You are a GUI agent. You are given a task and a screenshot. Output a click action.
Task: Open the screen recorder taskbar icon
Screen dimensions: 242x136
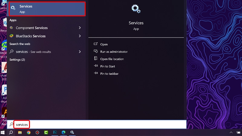tap(37, 132)
